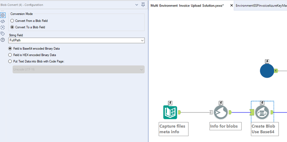Screen dimensions: 287x142
Task: Pin the Configuration panel
Action: 143,5
